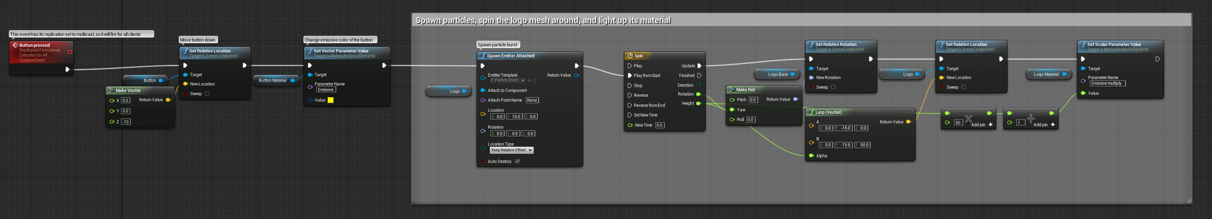
Task: Click the Make Rot node struct icon
Action: 732,90
